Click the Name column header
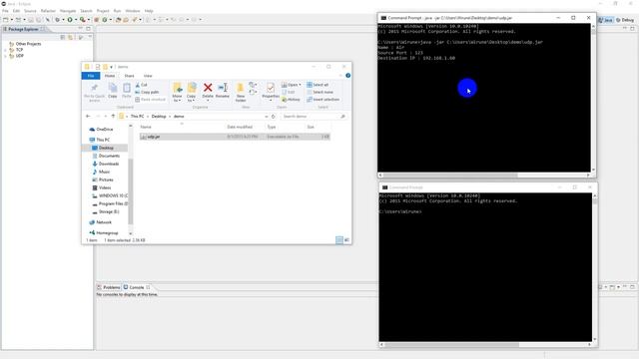The width and height of the screenshot is (639, 359). (146, 127)
